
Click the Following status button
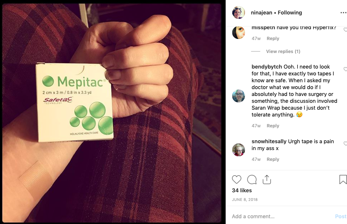click(x=290, y=13)
